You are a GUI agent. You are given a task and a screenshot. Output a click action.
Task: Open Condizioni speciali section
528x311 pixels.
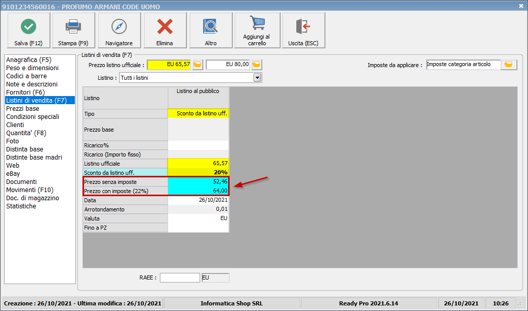tap(33, 117)
